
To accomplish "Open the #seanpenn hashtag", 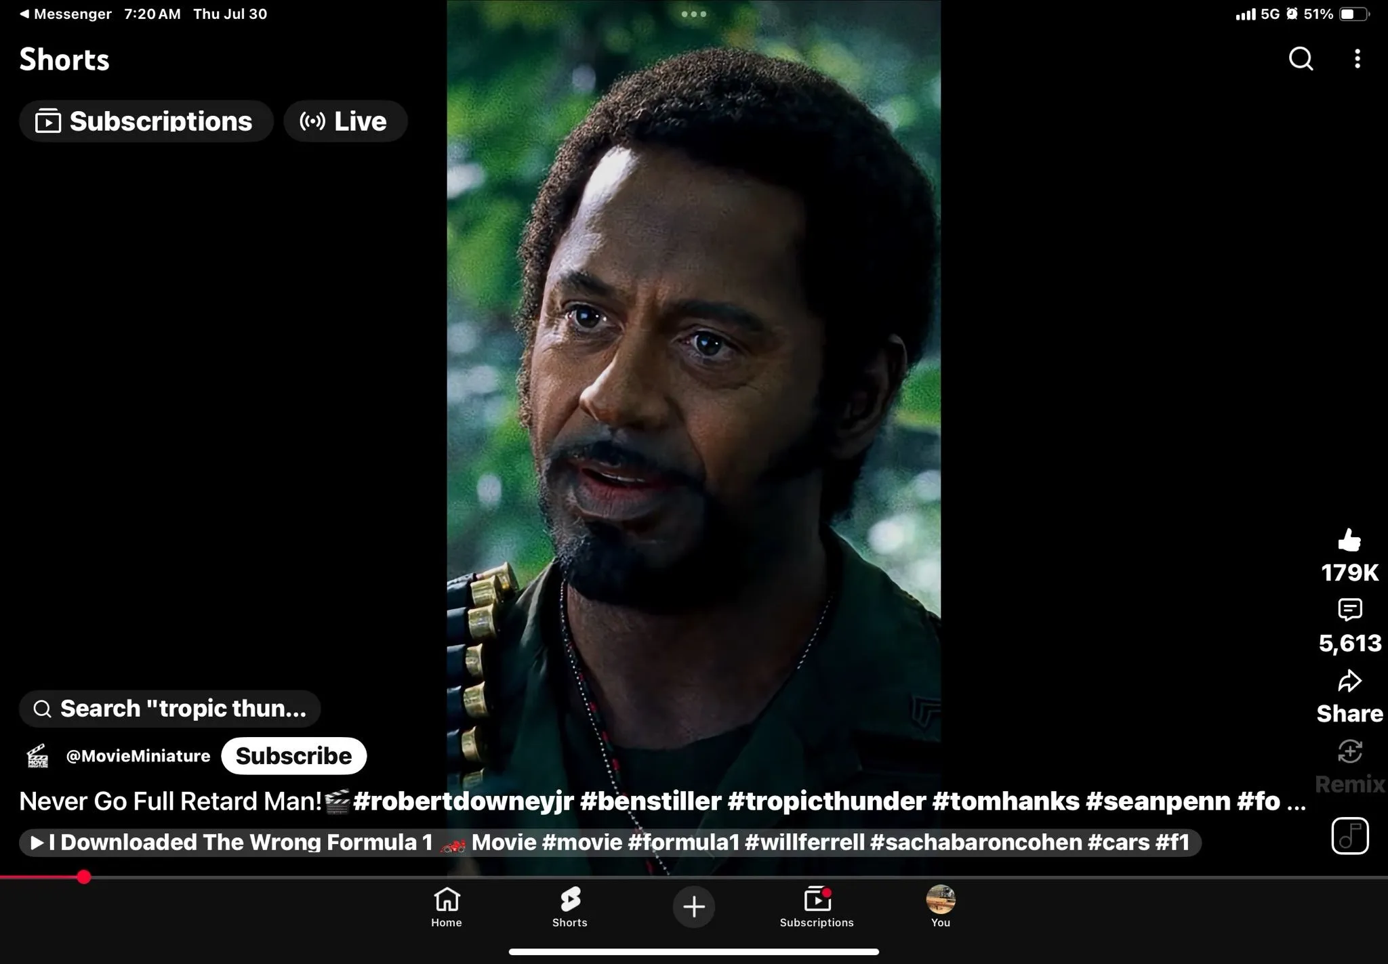I will (x=1158, y=801).
